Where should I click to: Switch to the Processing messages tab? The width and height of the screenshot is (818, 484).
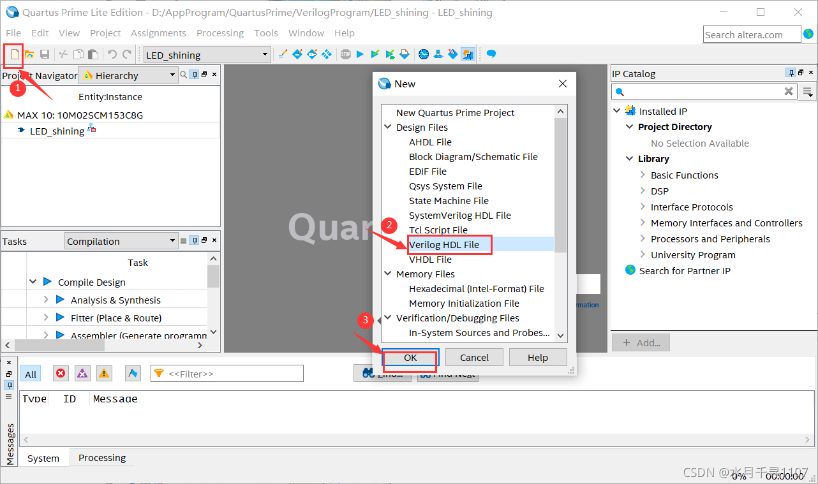coord(102,458)
